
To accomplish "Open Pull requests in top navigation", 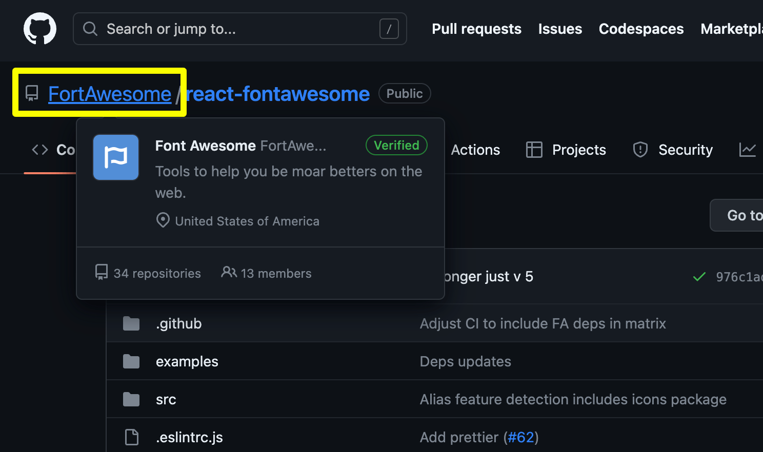I will coord(477,29).
